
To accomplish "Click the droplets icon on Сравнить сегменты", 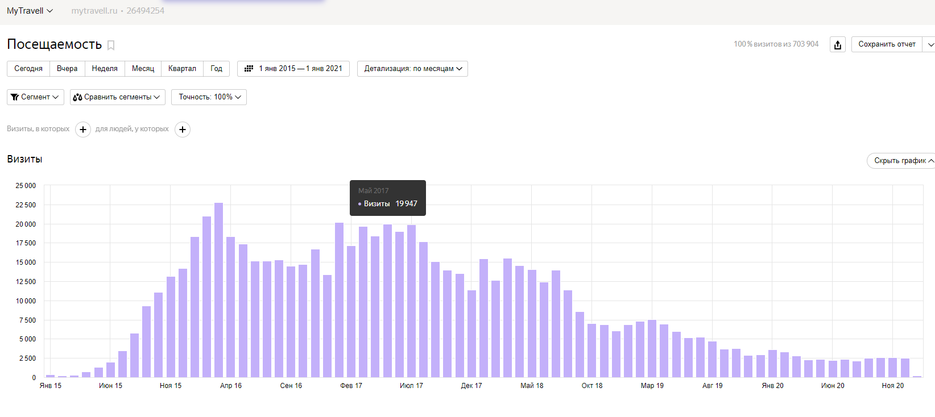I will [x=77, y=97].
